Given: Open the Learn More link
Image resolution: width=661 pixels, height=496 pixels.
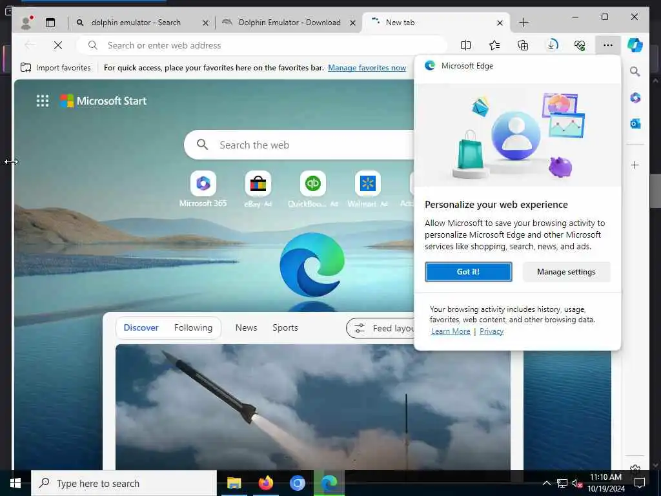Looking at the screenshot, I should [450, 331].
